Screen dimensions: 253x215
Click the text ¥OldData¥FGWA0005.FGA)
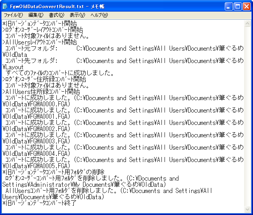click(x=36, y=166)
